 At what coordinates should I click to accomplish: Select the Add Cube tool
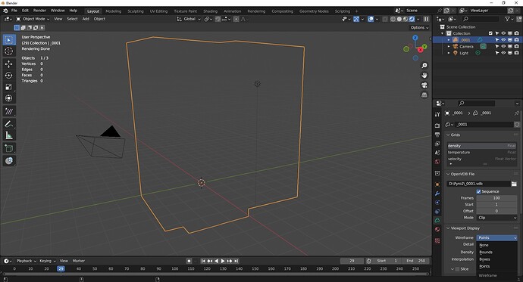[9, 148]
